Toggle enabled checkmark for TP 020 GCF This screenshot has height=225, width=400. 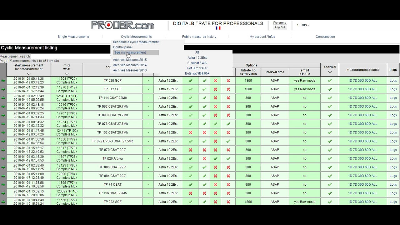click(x=330, y=81)
